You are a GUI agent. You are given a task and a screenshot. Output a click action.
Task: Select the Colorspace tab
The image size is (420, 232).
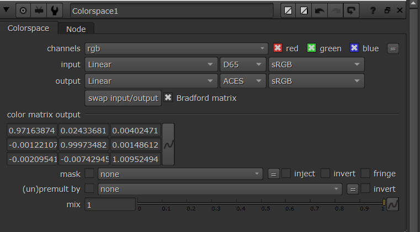28,28
